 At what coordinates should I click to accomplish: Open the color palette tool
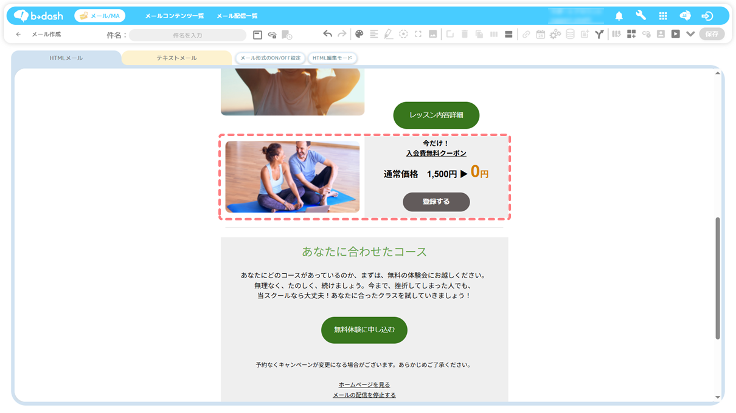click(359, 34)
